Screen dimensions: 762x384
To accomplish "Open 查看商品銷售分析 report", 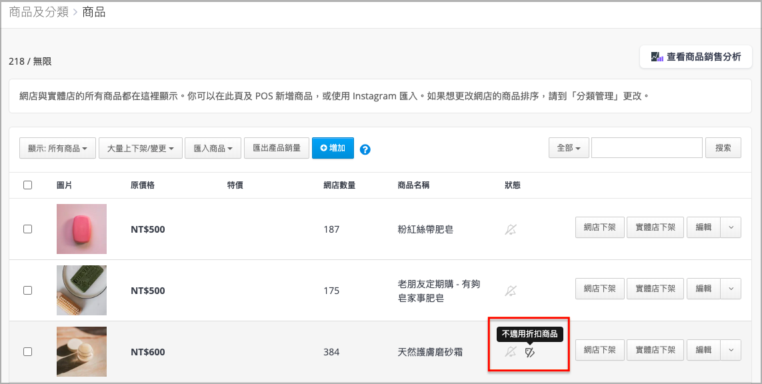I will point(696,57).
